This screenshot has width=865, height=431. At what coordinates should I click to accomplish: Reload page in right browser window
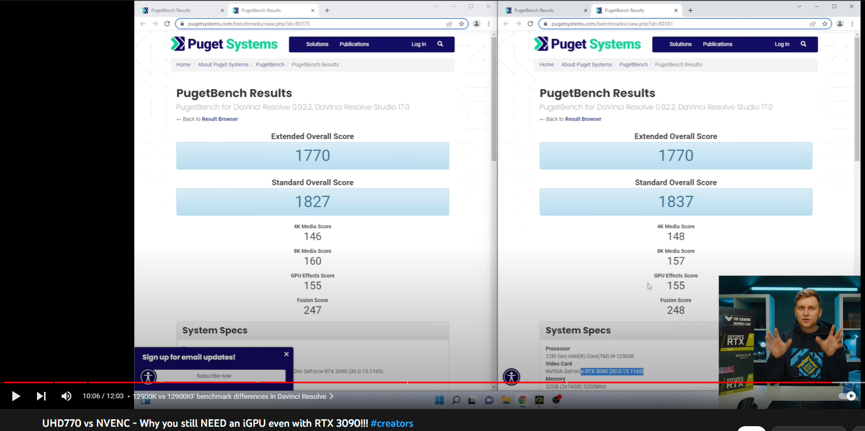[530, 24]
